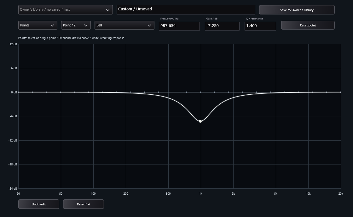Viewport: 353px width, 217px height.
Task: Click the 500 frequency axis label
Action: coord(168,194)
